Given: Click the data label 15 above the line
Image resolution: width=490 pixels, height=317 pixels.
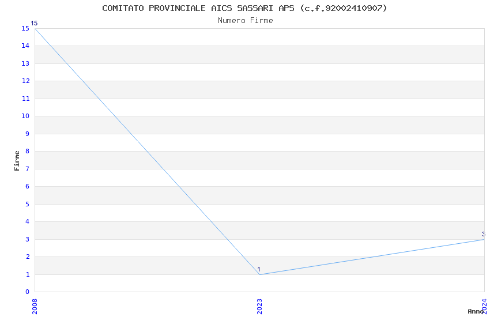Looking at the screenshot, I should pos(34,24).
